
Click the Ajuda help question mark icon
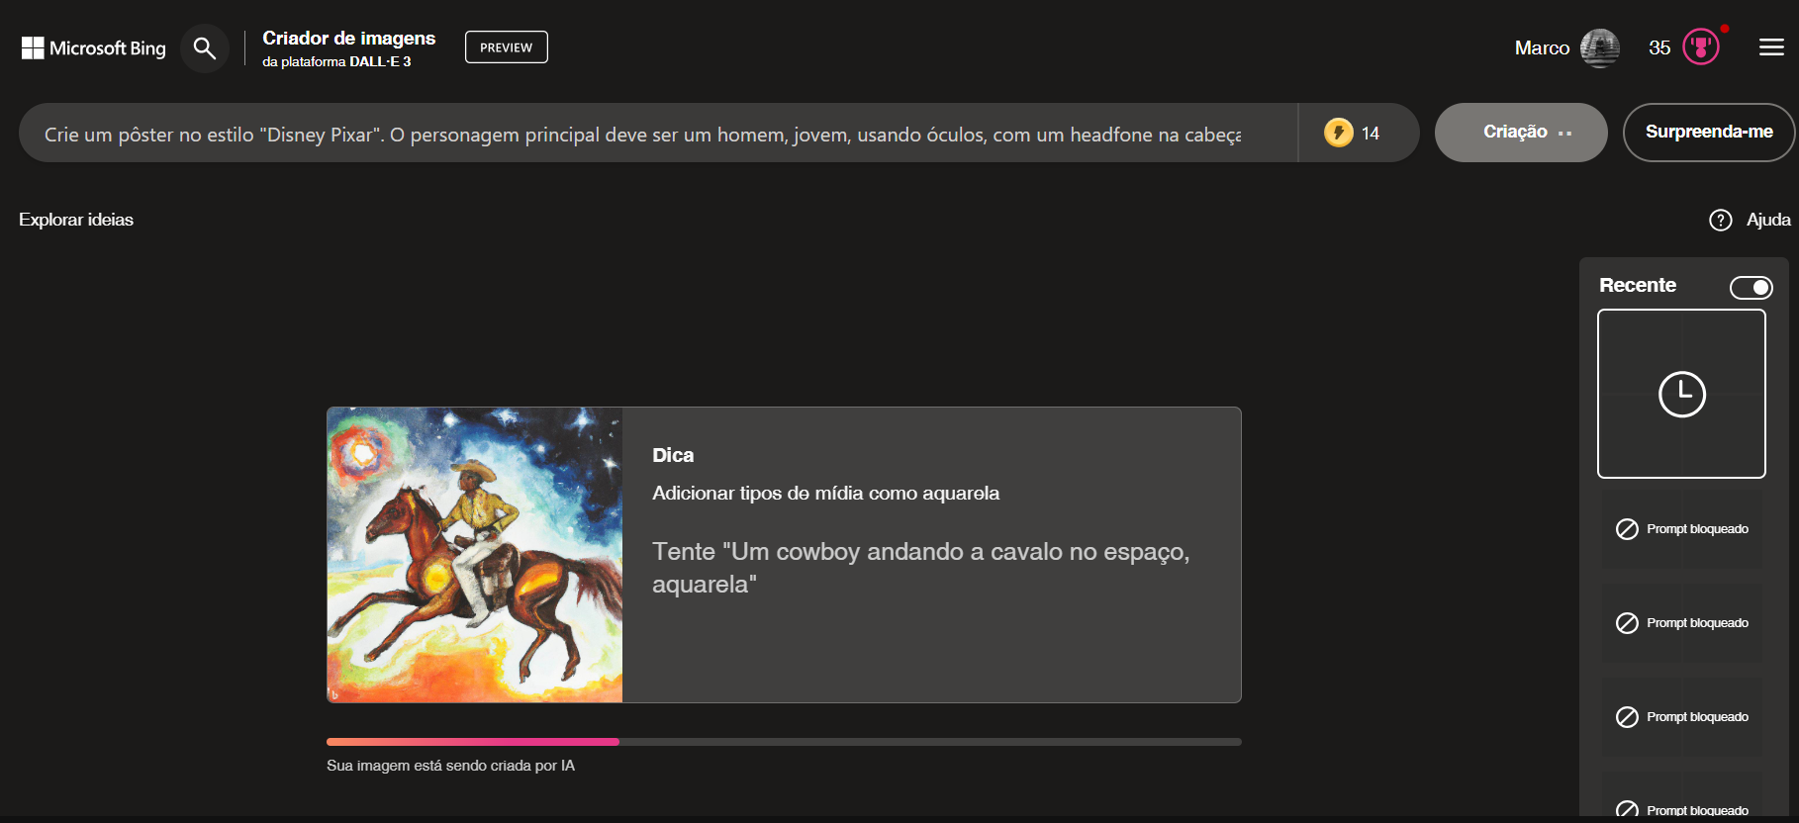tap(1721, 220)
